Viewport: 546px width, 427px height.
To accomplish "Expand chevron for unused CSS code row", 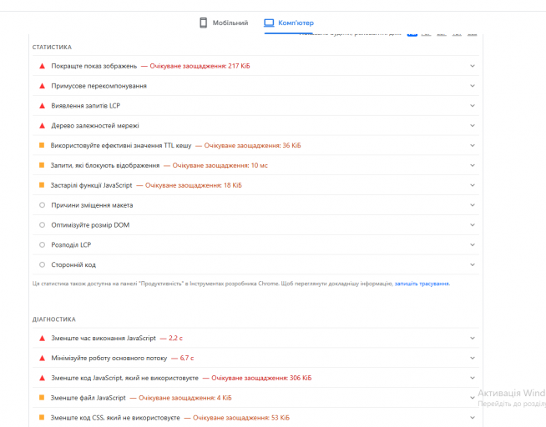I will point(473,417).
